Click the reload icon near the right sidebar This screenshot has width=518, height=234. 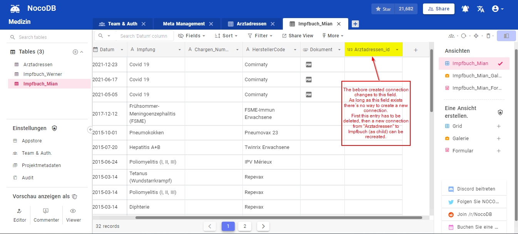(463, 35)
